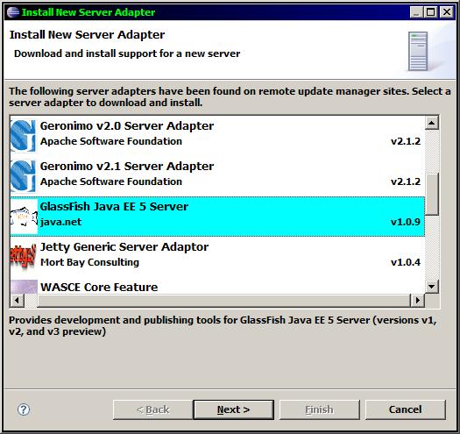This screenshot has width=460, height=434.
Task: Click the server image in the wizard banner
Action: click(418, 51)
